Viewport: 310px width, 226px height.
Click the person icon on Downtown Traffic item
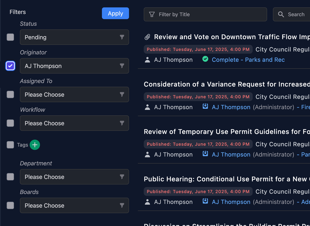tap(148, 60)
